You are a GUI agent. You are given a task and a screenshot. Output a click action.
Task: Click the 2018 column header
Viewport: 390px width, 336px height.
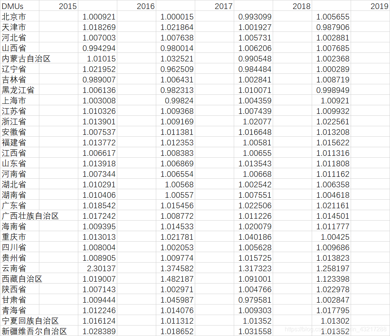coord(292,6)
